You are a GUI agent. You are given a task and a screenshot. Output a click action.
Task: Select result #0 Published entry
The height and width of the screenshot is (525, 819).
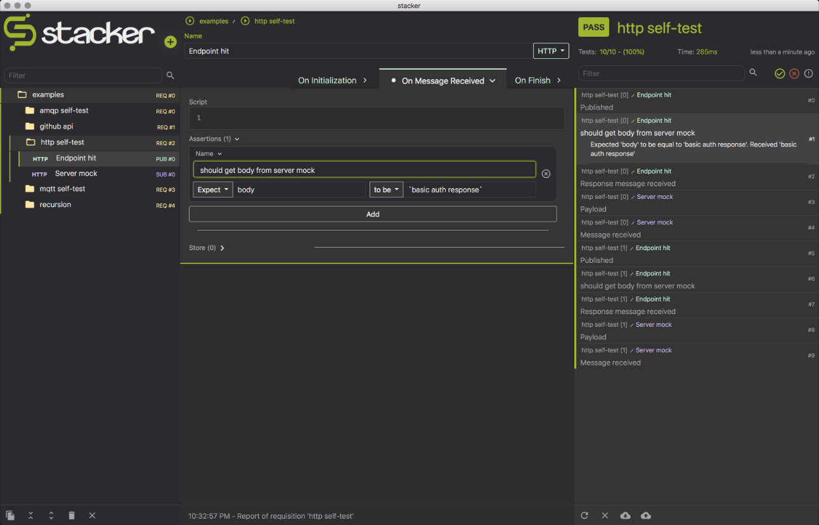(x=697, y=101)
